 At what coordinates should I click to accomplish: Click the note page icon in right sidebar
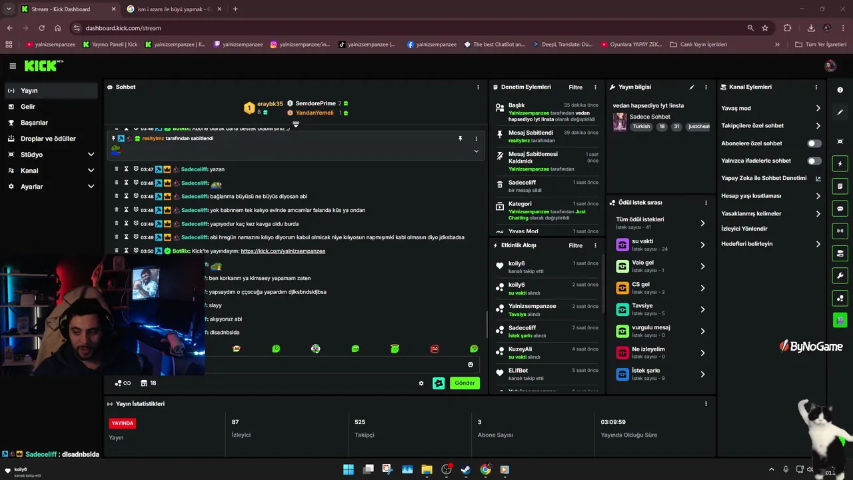pos(840,186)
